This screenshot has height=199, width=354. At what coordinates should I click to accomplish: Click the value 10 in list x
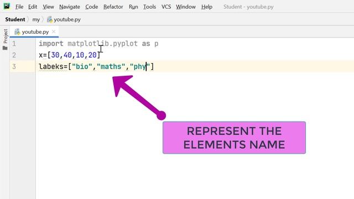[x=80, y=55]
